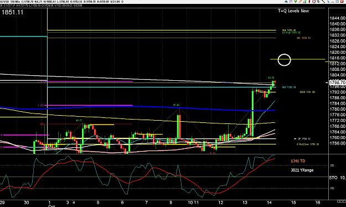Click the green checkmark icon in top toolbar
The width and height of the screenshot is (346, 207).
pyautogui.click(x=296, y=1)
